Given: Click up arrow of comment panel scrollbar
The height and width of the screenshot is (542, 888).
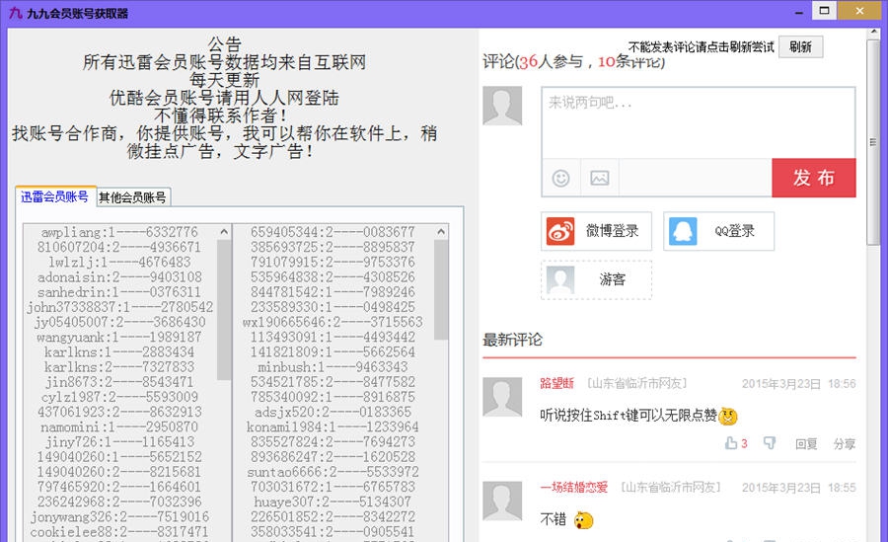Looking at the screenshot, I should pyautogui.click(x=873, y=33).
